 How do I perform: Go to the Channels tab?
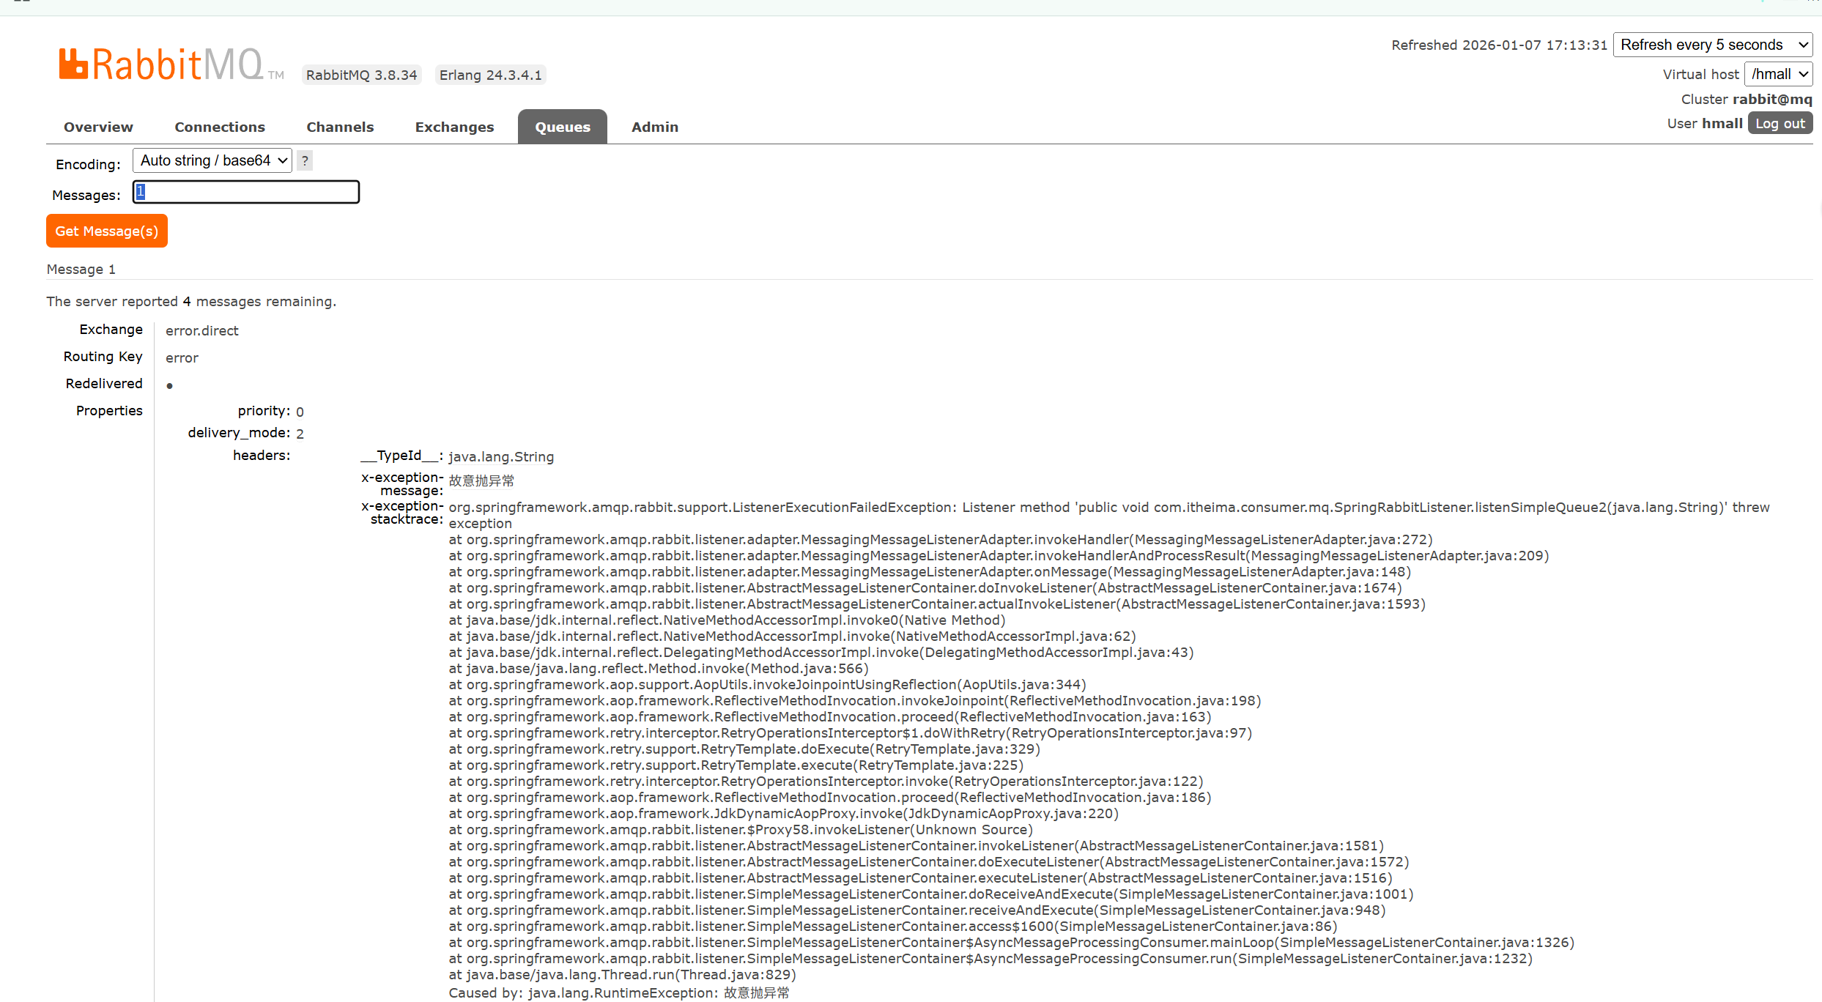point(340,127)
